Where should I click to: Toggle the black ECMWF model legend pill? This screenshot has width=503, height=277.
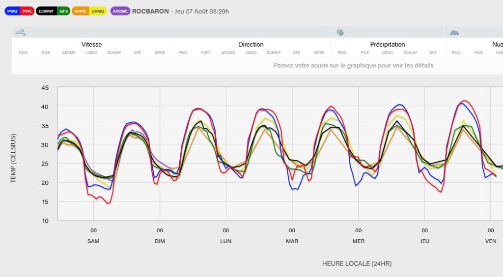pyautogui.click(x=47, y=11)
